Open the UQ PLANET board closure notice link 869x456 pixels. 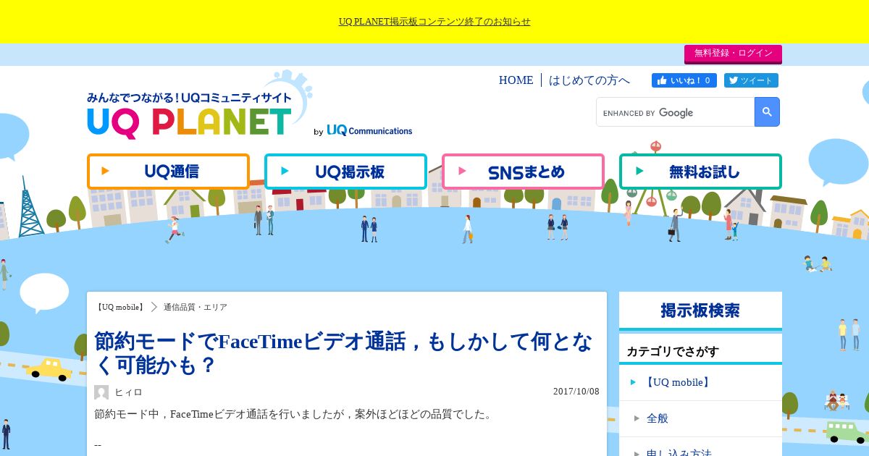pyautogui.click(x=434, y=22)
